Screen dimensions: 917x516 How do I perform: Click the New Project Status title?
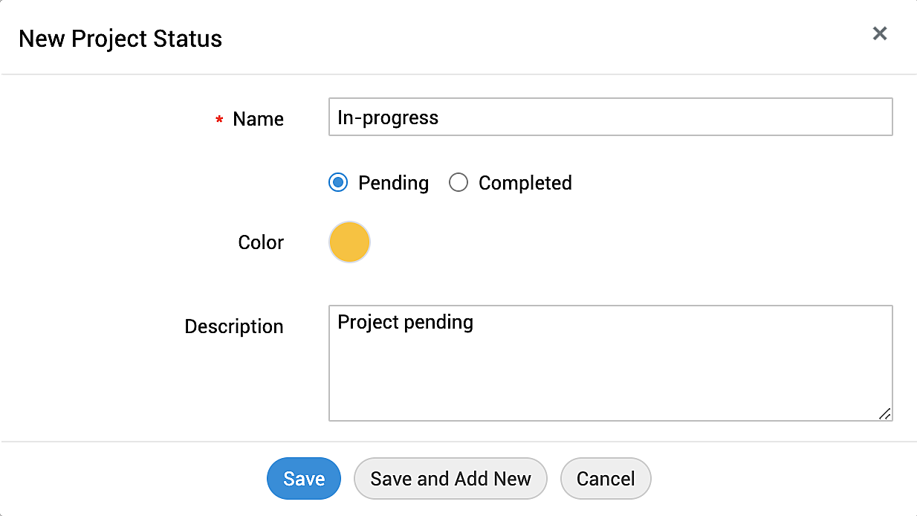[x=120, y=39]
